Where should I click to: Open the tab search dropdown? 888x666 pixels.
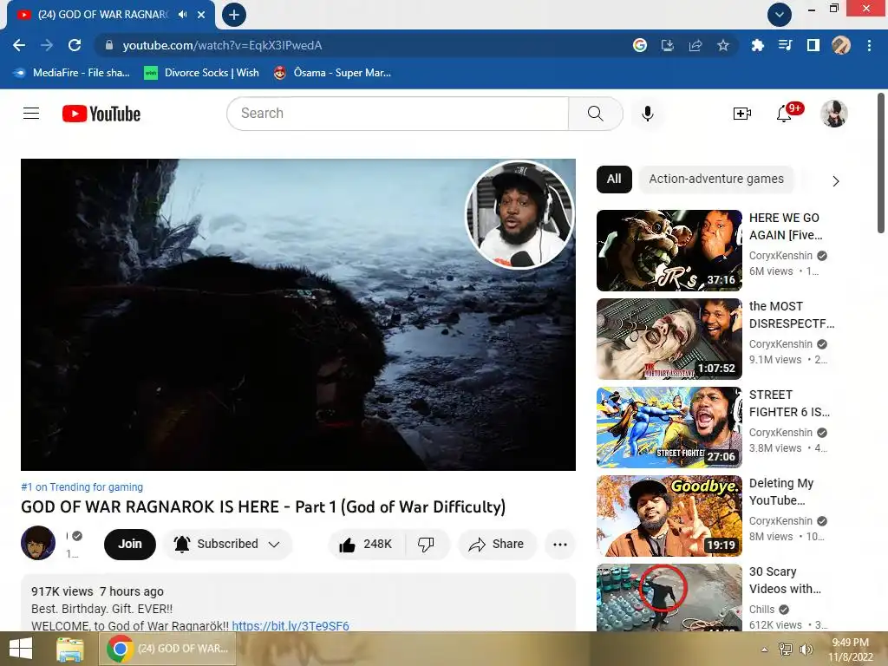click(x=780, y=15)
